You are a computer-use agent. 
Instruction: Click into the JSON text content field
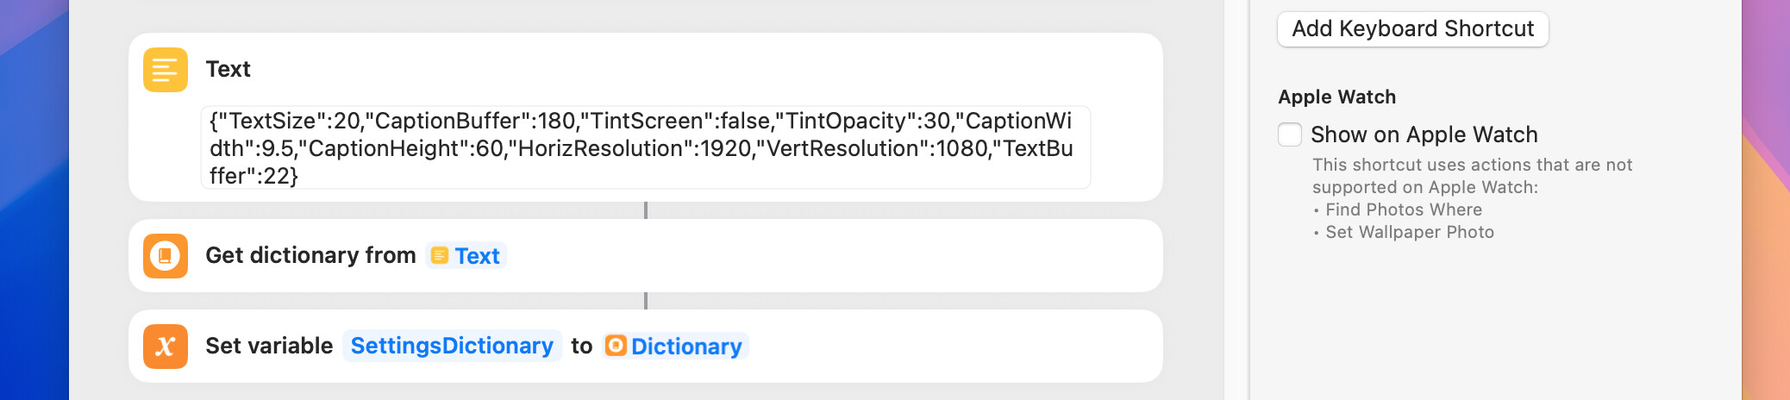tap(646, 147)
